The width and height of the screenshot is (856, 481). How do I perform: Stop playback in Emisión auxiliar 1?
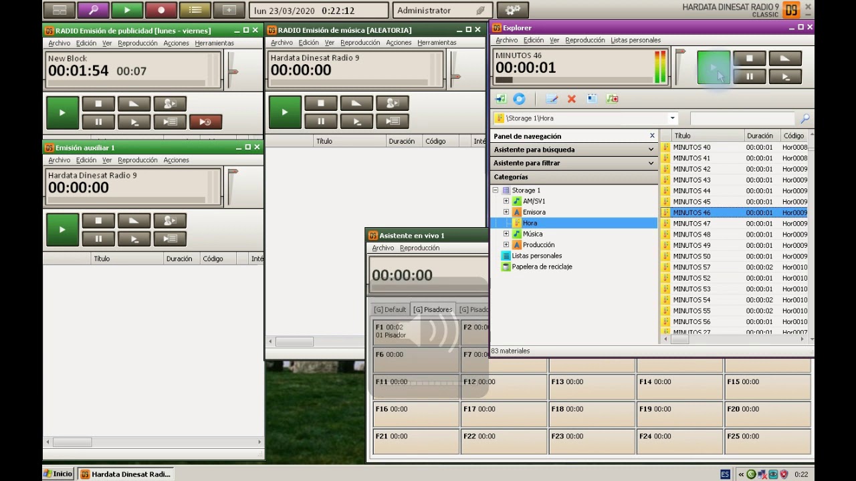(98, 220)
